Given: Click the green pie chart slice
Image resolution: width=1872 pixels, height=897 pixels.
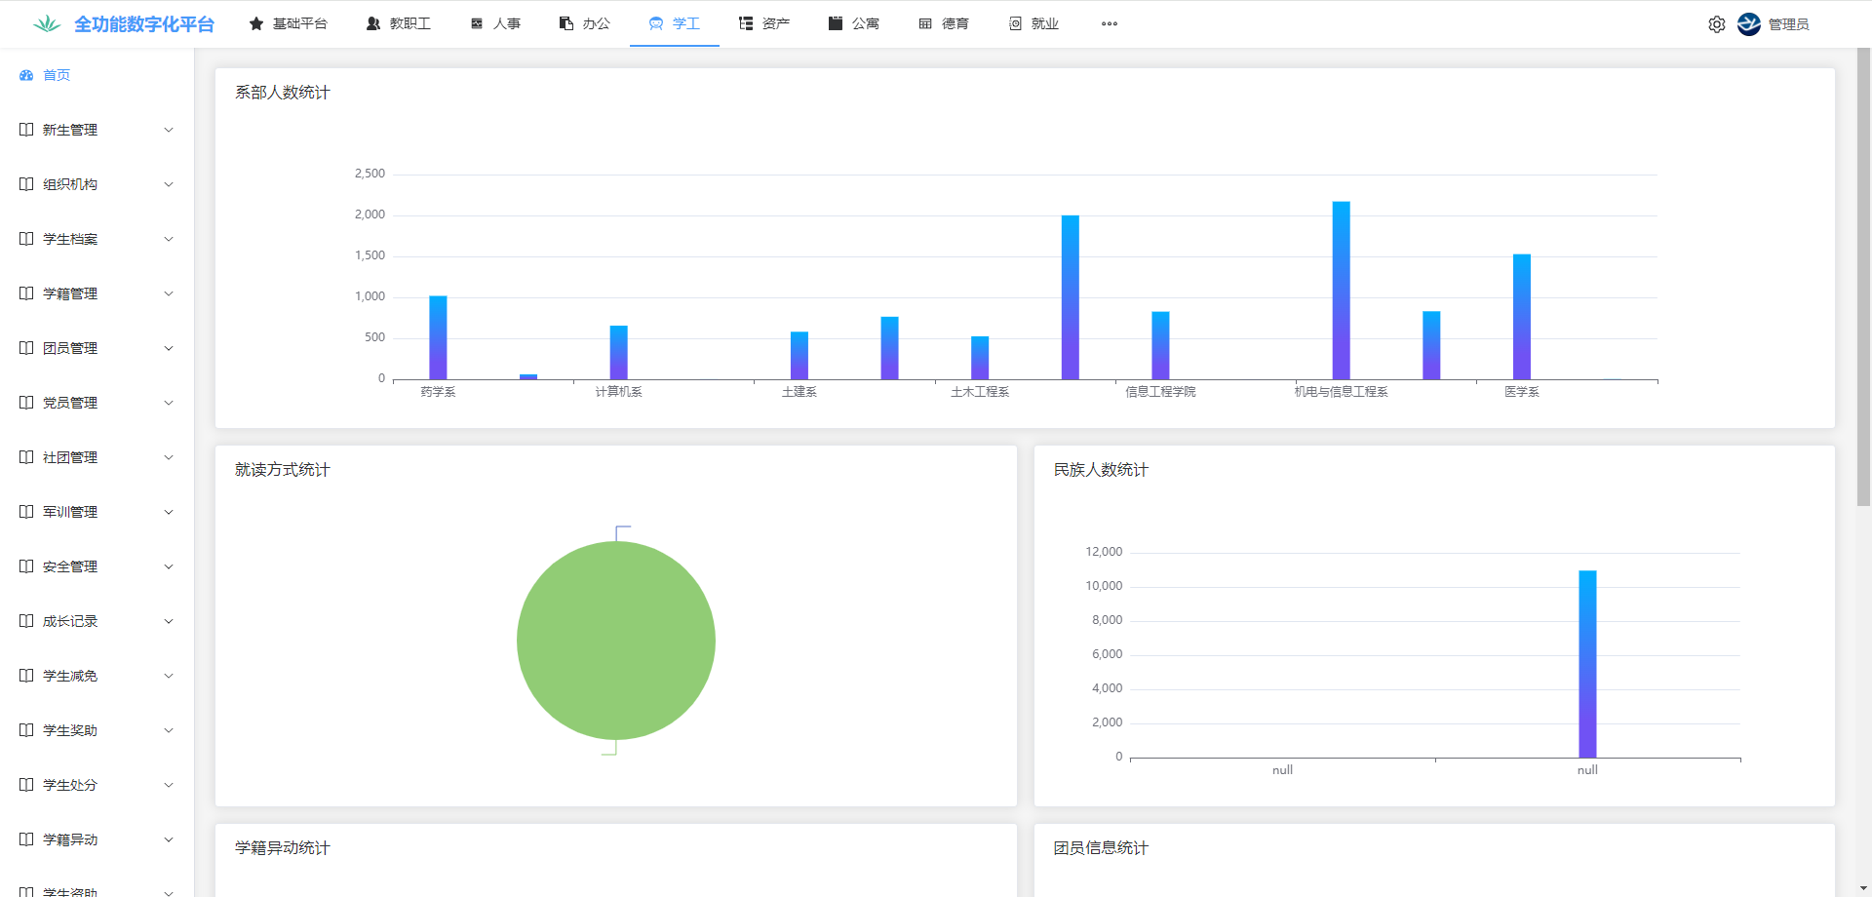Looking at the screenshot, I should pos(616,641).
